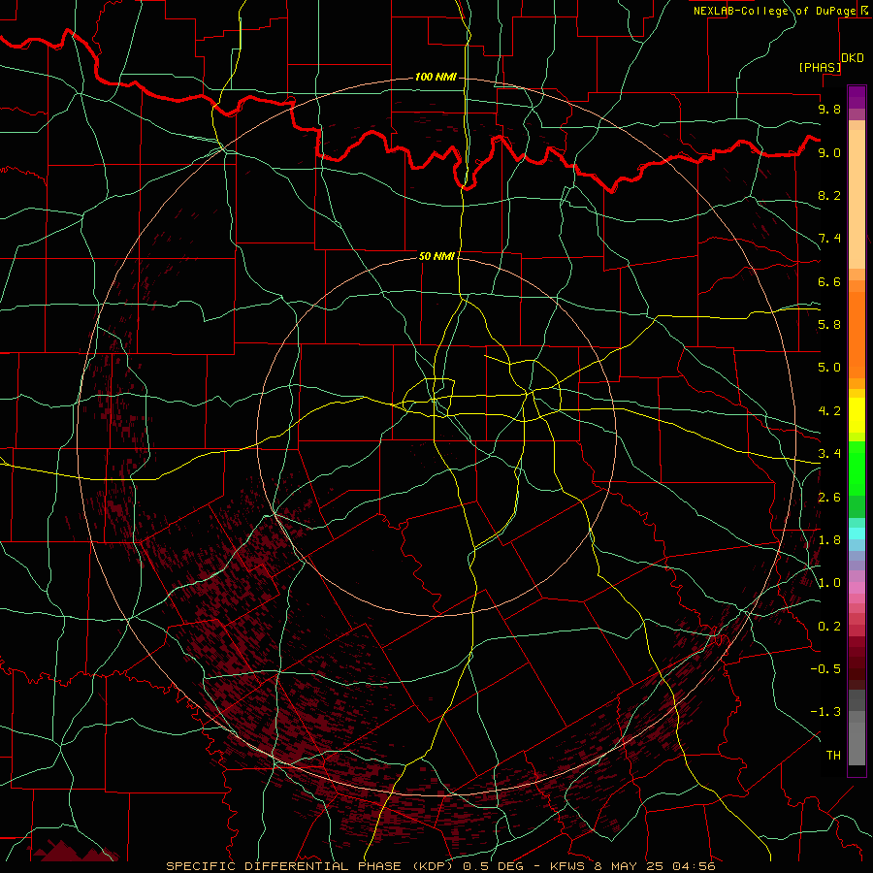Click the NEXLAB-College of DuPage credit text
Screen dimensions: 873x873
click(774, 11)
